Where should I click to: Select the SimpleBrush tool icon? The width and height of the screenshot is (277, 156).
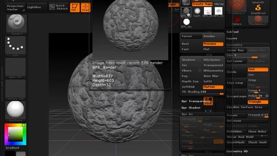coord(258,9)
